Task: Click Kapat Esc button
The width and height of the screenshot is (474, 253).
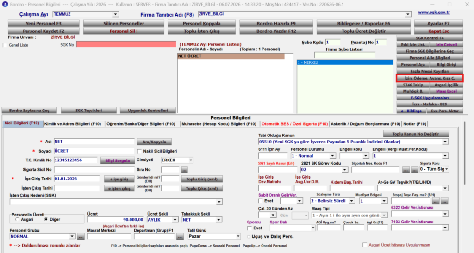Action: (x=438, y=31)
